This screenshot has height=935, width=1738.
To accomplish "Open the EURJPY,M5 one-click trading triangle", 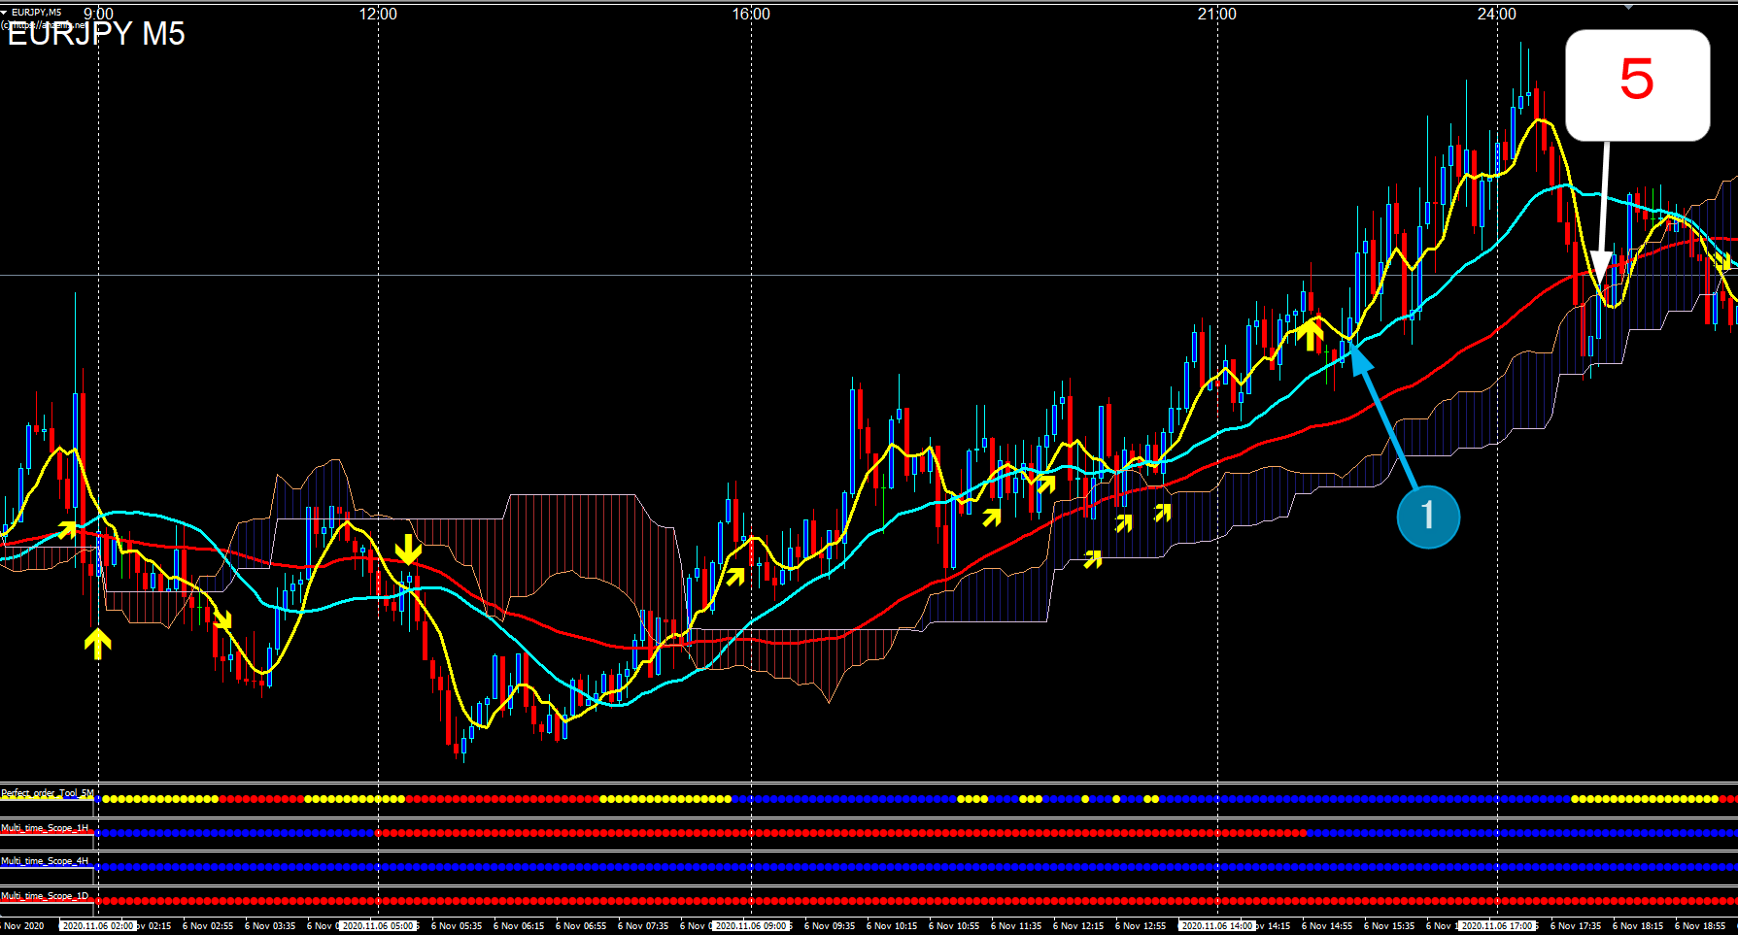I will tap(5, 12).
